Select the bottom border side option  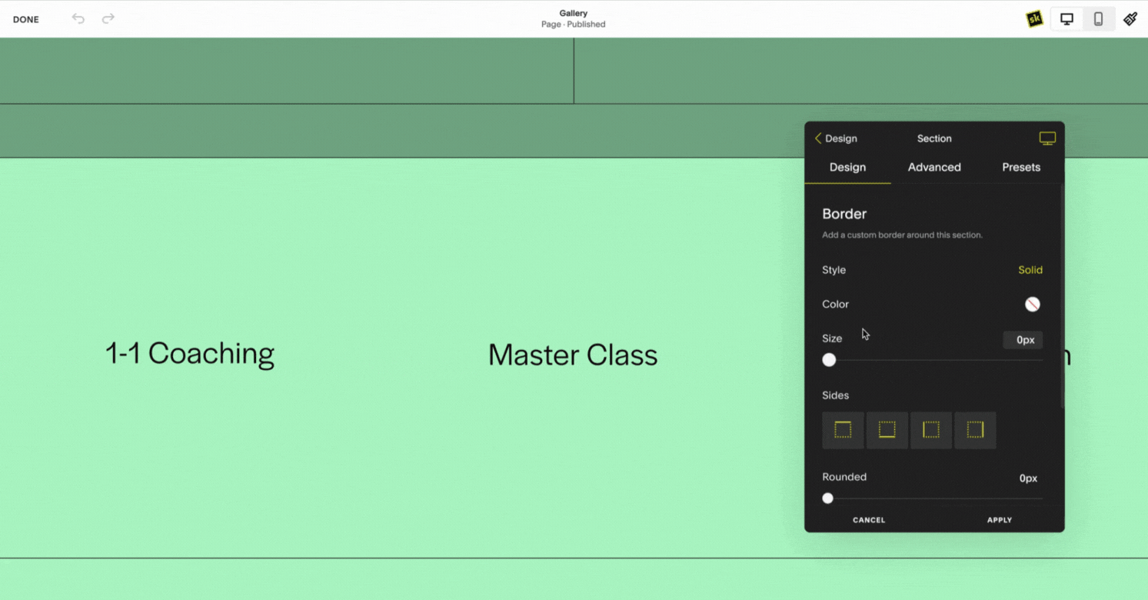(887, 430)
